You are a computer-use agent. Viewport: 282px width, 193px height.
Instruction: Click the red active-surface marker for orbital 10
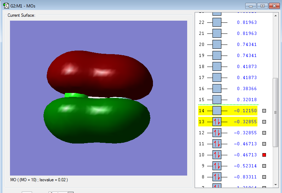(264, 155)
